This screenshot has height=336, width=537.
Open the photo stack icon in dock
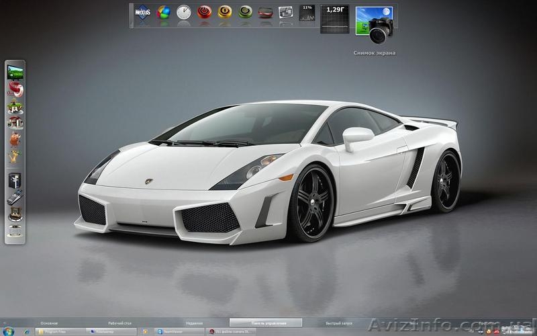click(286, 13)
